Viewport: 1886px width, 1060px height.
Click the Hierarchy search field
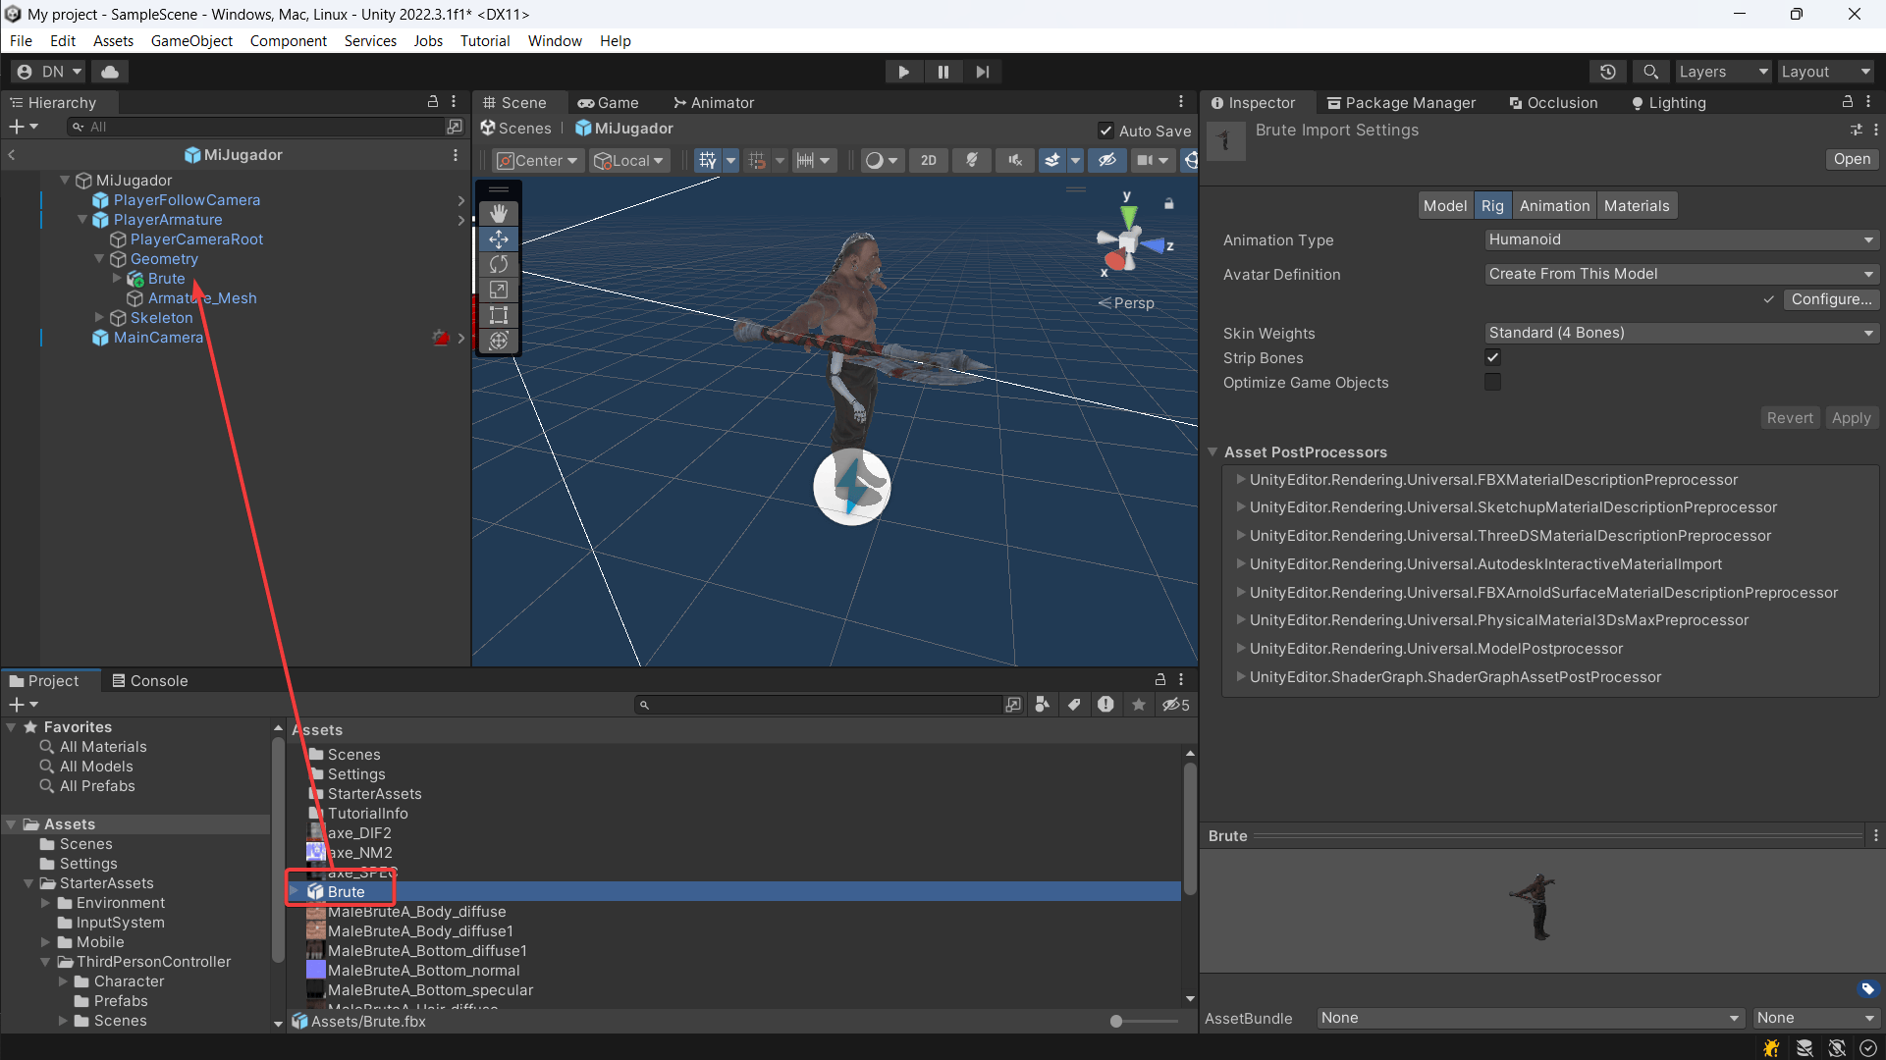click(256, 127)
